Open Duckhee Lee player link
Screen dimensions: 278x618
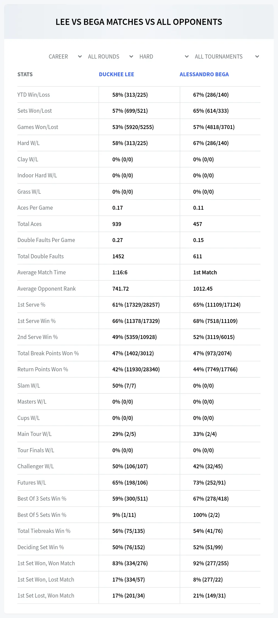pyautogui.click(x=117, y=74)
